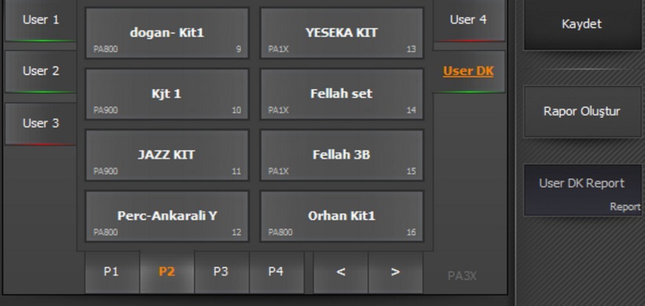Viewport: 645px width, 306px height.
Task: Select the Perc-Ankarali Y kit
Action: 167,216
